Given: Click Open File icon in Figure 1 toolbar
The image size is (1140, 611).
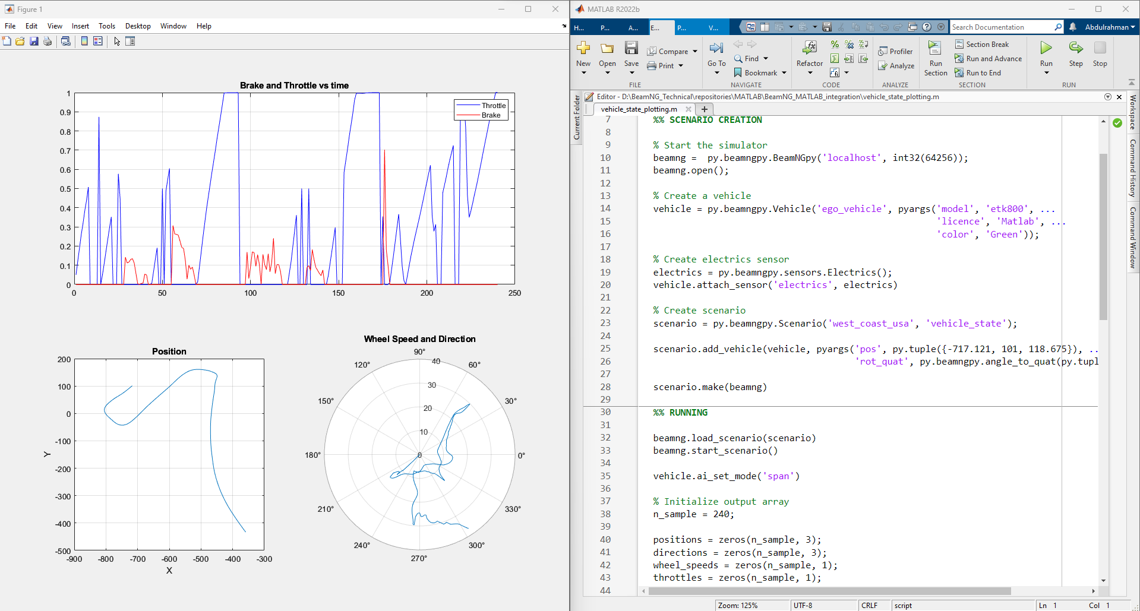Looking at the screenshot, I should click(x=20, y=41).
